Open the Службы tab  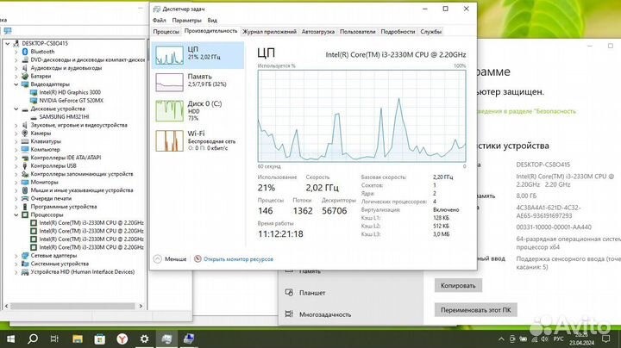[x=431, y=32]
